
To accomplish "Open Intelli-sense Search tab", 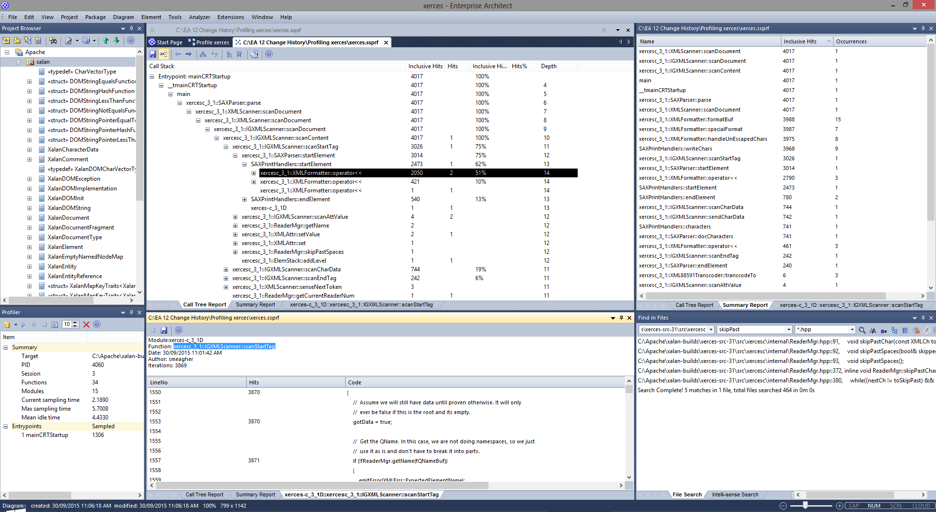I will (735, 494).
